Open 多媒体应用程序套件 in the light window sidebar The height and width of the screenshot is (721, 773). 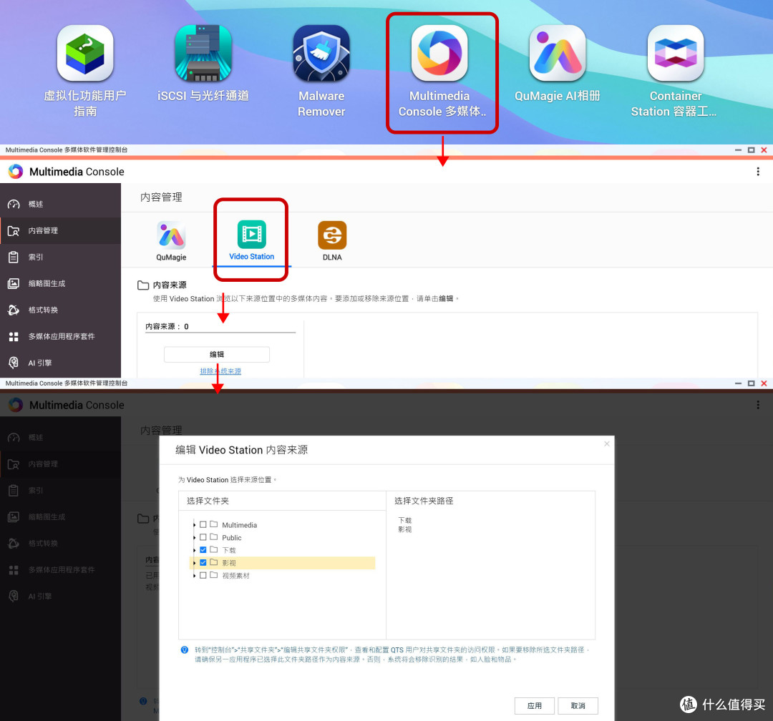[x=60, y=337]
